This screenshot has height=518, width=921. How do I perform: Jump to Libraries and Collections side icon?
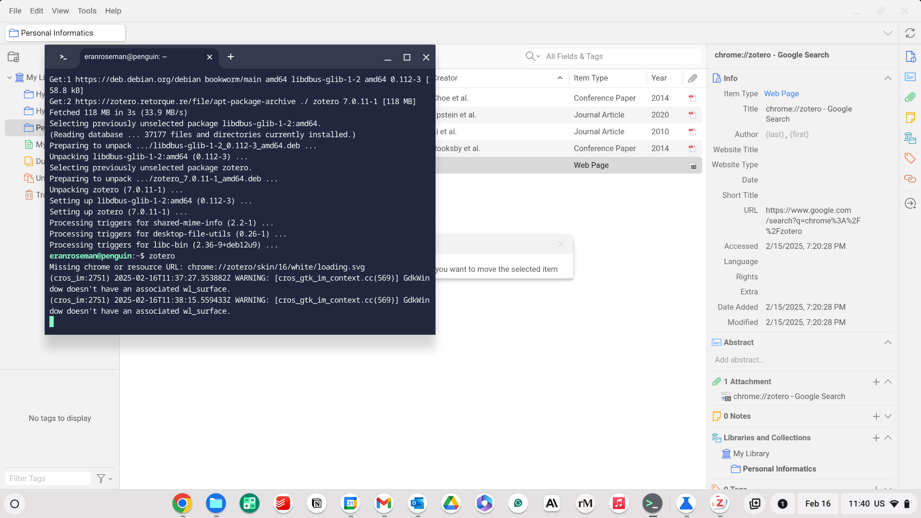click(x=910, y=138)
